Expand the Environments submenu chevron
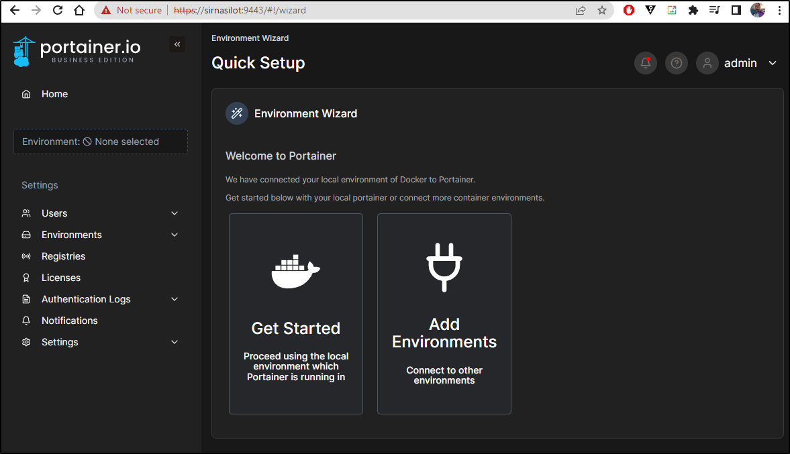 pyautogui.click(x=175, y=235)
